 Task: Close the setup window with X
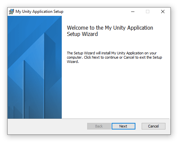(163, 12)
